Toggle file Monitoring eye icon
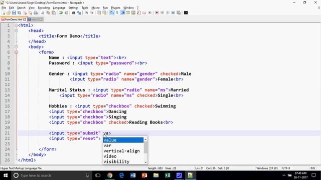Viewport: 321px width, 180px height. pyautogui.click(x=149, y=12)
